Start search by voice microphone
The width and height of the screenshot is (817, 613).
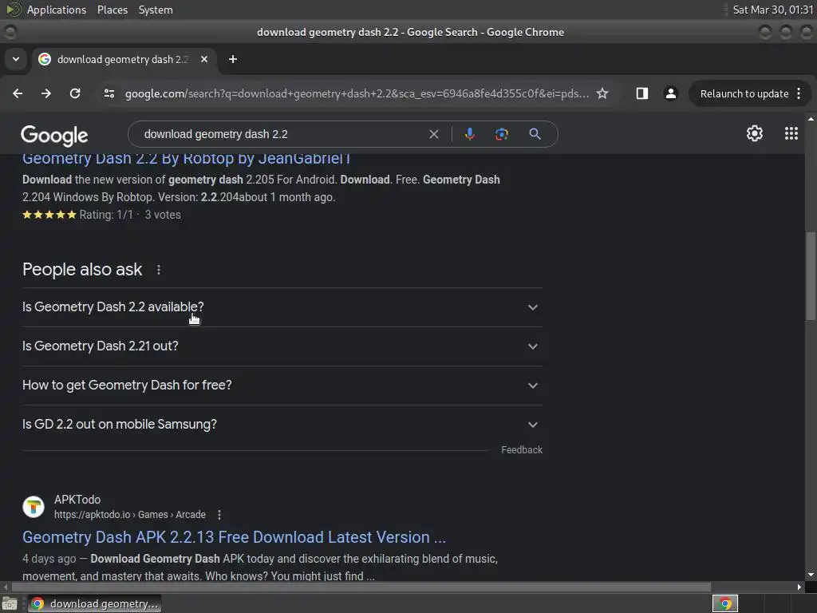point(469,134)
